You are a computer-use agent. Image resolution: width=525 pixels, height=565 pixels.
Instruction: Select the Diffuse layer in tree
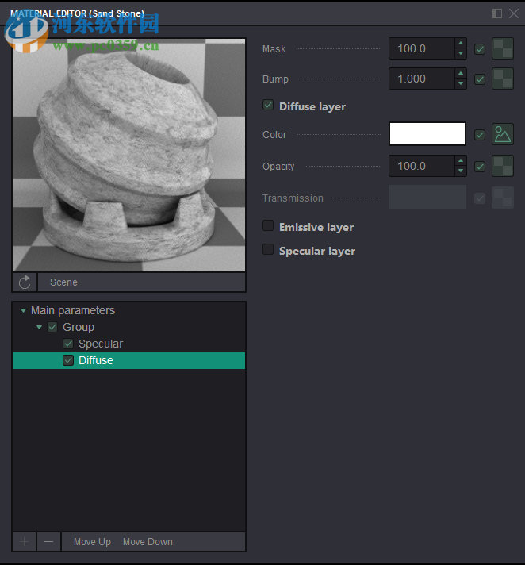[x=129, y=360]
